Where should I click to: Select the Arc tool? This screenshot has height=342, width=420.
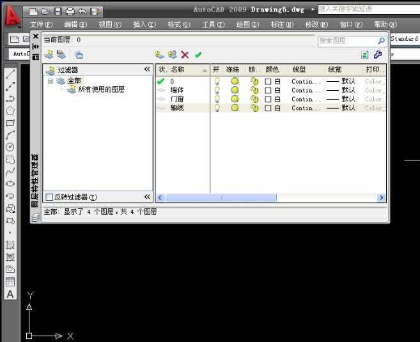point(10,136)
